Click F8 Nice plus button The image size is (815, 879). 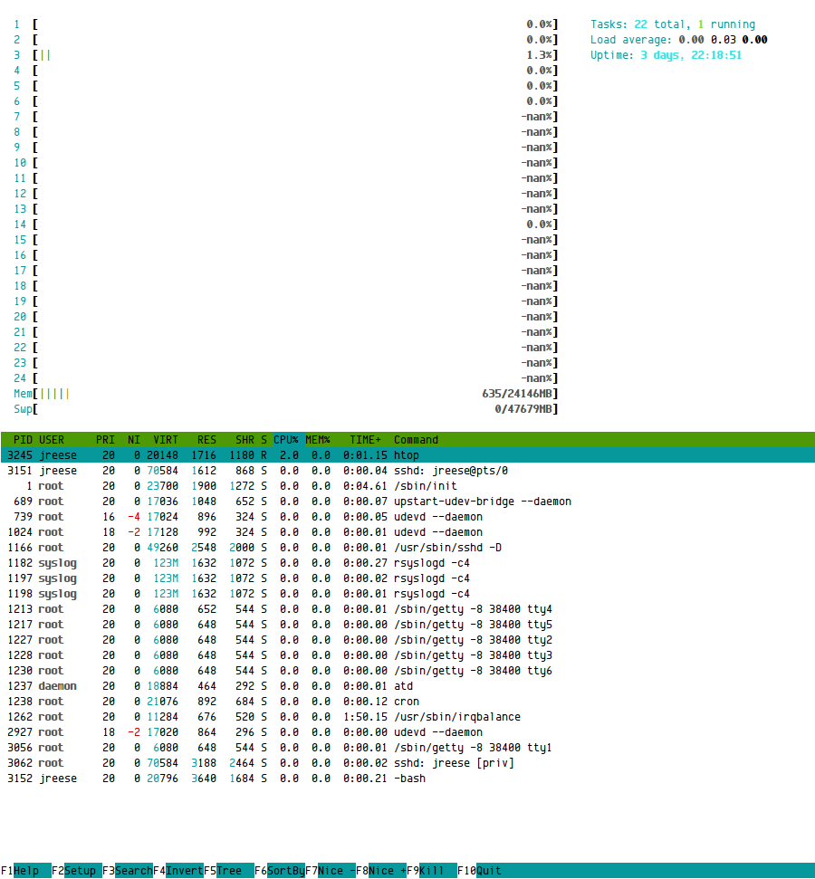pos(381,871)
